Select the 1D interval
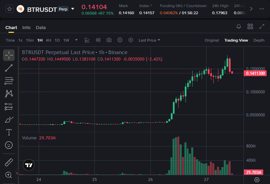The height and width of the screenshot is (184, 270). click(57, 40)
